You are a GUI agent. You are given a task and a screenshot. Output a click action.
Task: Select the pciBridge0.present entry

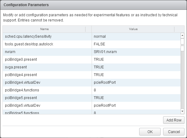pos(21,59)
